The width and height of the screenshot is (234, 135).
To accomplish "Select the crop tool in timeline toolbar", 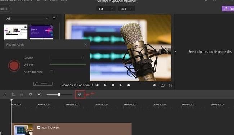I will pos(13,94).
